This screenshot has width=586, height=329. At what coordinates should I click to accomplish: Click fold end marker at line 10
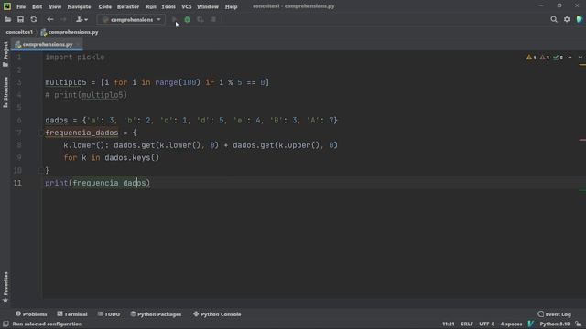41,171
